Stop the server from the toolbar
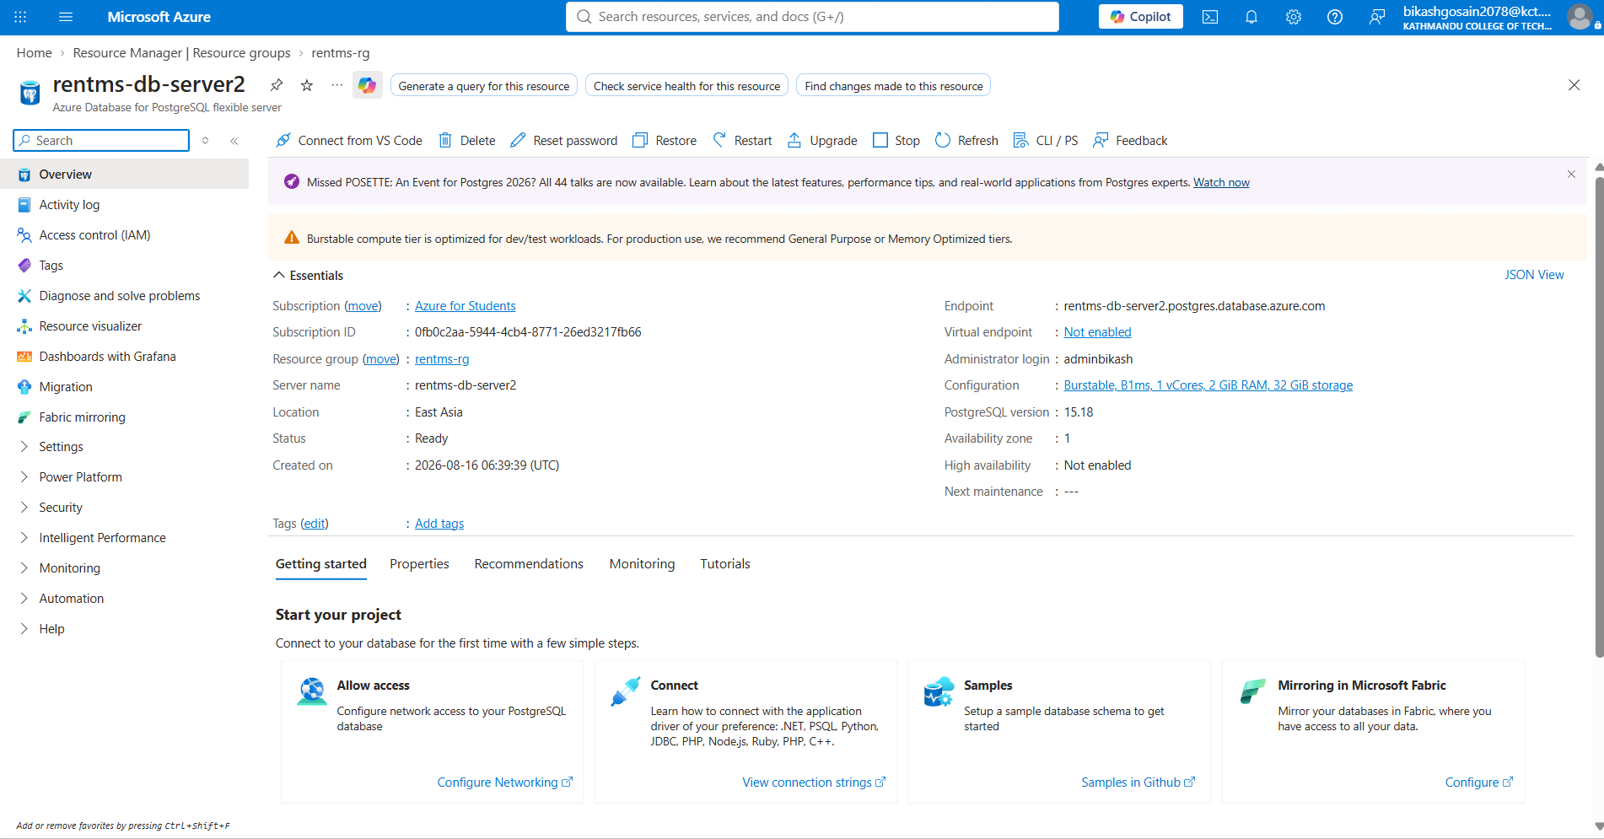Image resolution: width=1604 pixels, height=839 pixels. point(896,141)
